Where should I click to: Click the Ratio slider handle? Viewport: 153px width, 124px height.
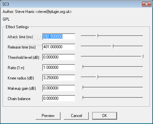pos(82,67)
